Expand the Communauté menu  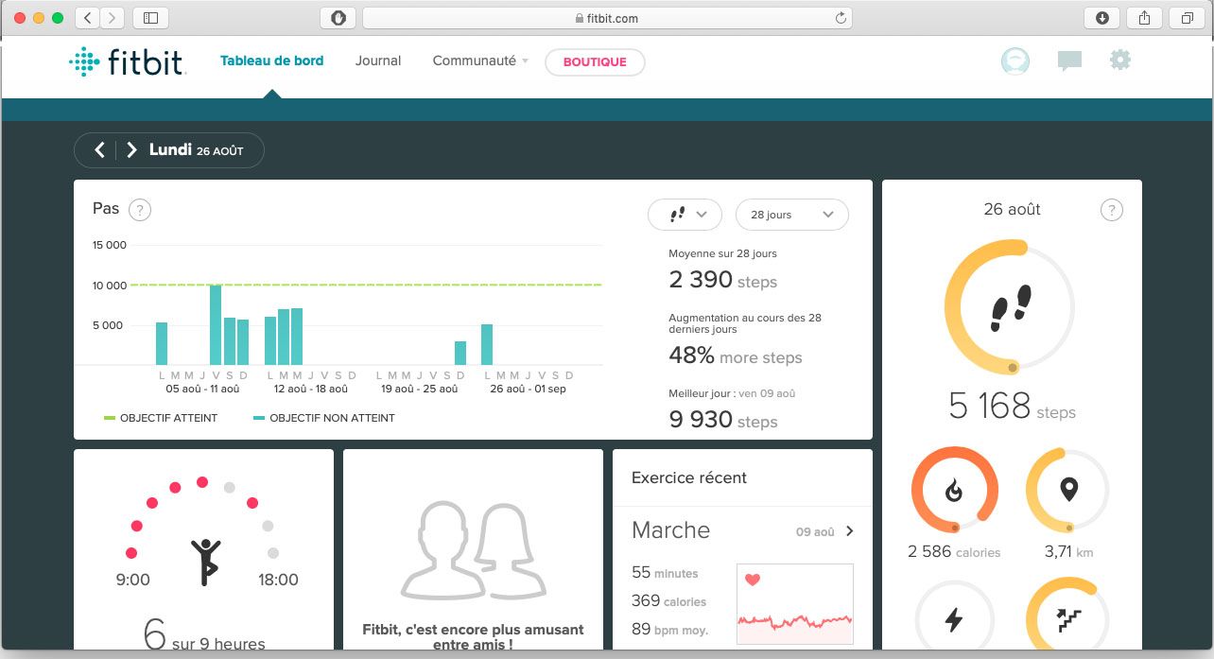click(480, 61)
